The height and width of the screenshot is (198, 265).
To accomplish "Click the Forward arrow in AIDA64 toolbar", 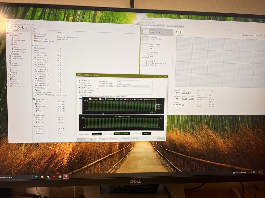I will tap(11, 27).
